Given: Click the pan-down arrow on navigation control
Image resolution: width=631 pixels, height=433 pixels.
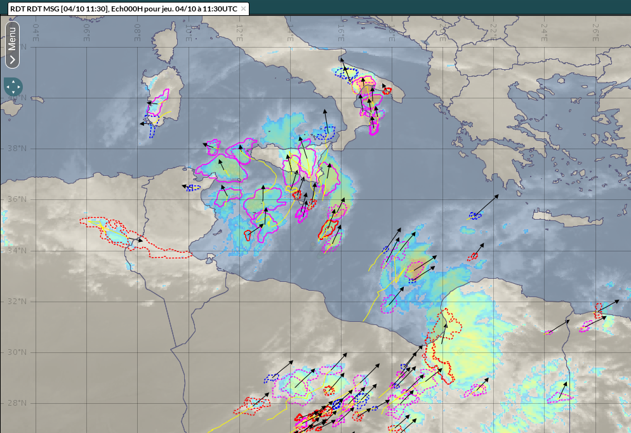Looking at the screenshot, I should coord(13,93).
